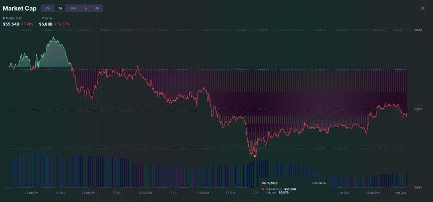Click the 10/17/2025 tooltip date
Viewport: 433px width, 202px height.
(270, 183)
